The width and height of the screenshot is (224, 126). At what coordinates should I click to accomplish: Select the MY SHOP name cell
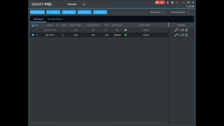coord(50,35)
